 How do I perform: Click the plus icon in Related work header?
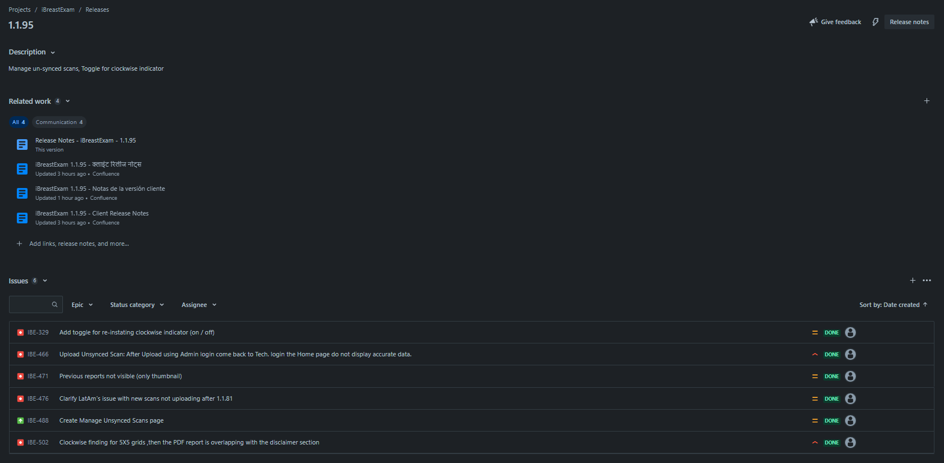927,101
